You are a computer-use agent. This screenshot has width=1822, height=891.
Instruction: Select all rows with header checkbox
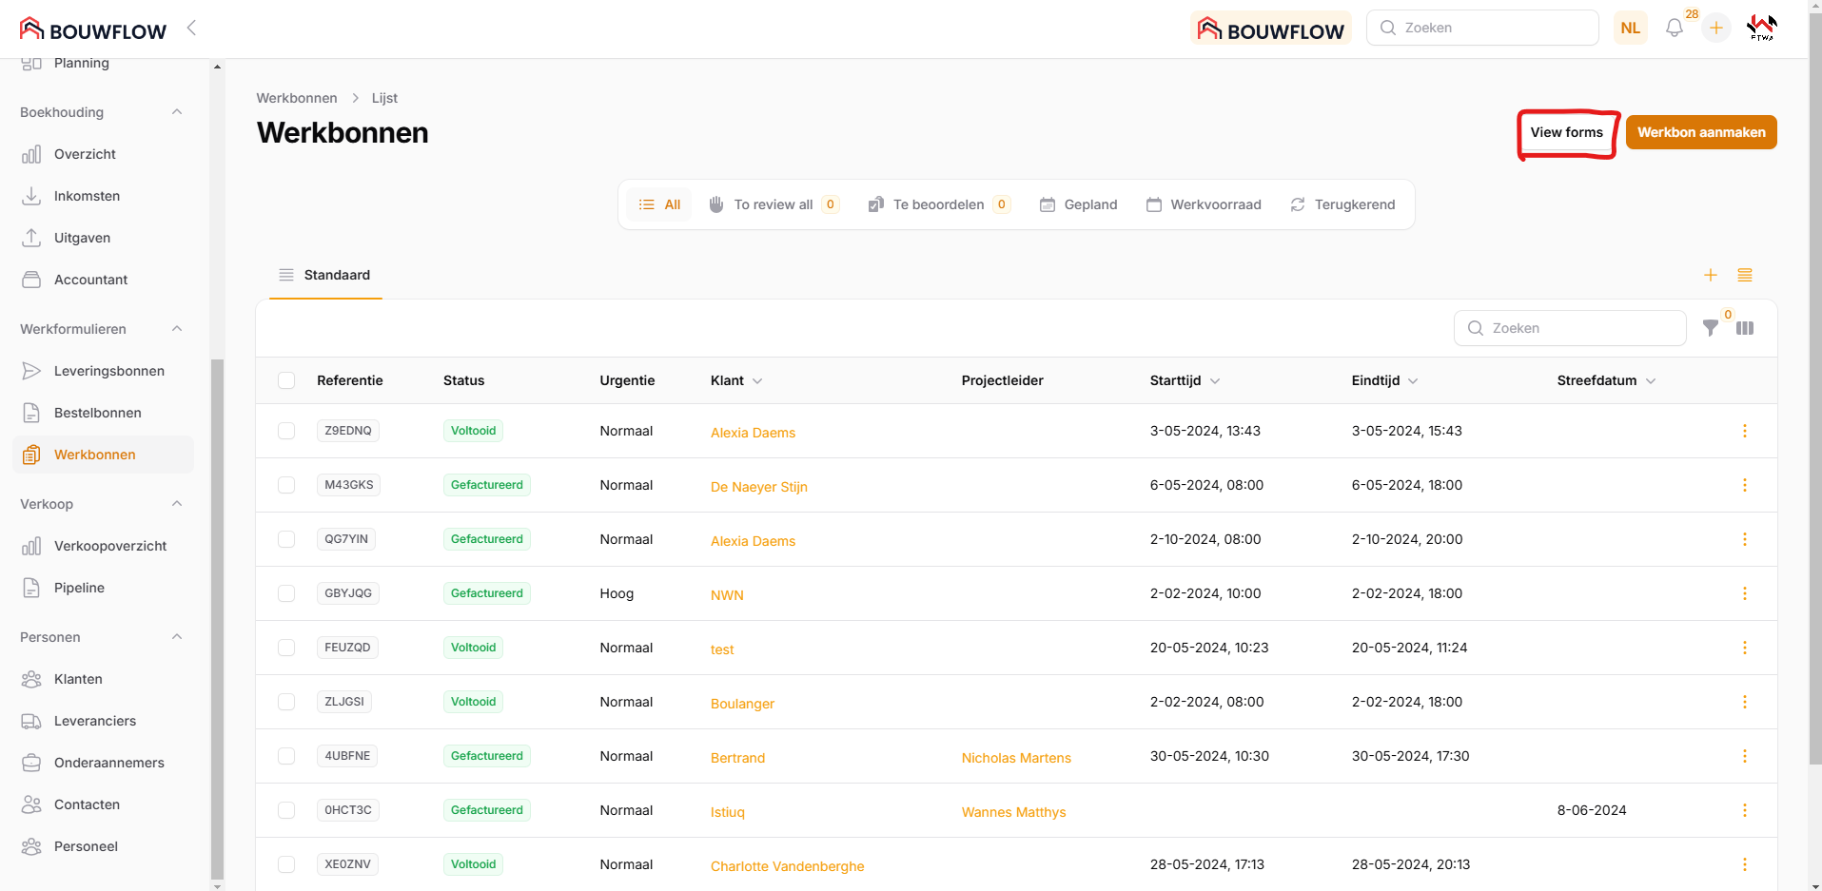click(x=286, y=380)
